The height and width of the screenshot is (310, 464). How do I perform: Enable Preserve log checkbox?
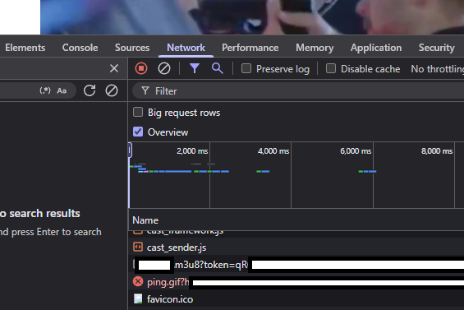click(x=246, y=68)
